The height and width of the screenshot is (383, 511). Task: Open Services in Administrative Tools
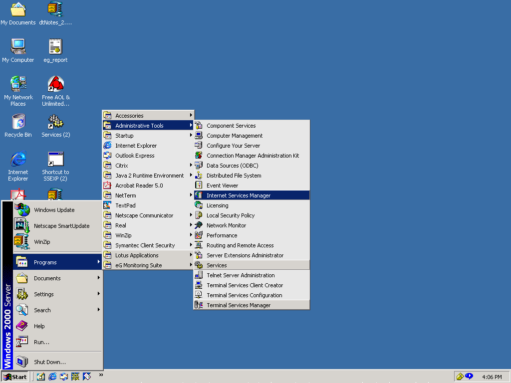point(252,265)
